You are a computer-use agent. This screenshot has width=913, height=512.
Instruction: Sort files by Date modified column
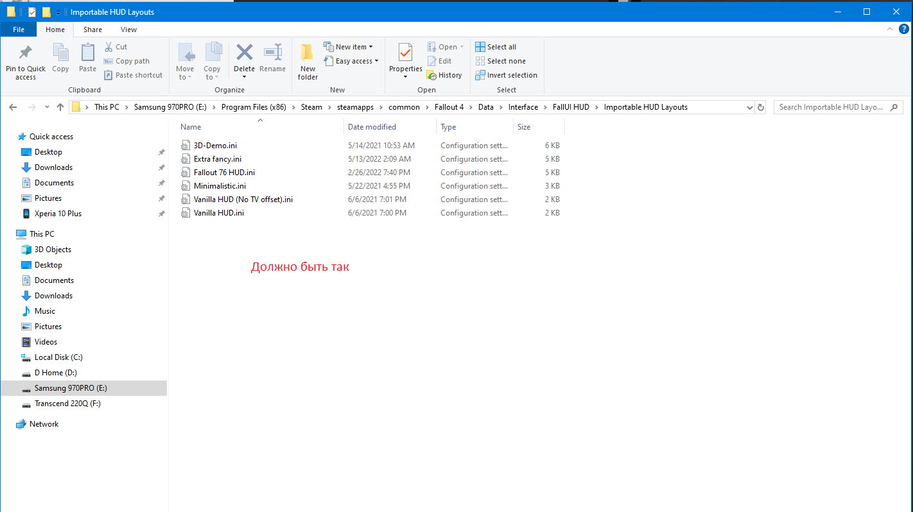click(x=372, y=127)
